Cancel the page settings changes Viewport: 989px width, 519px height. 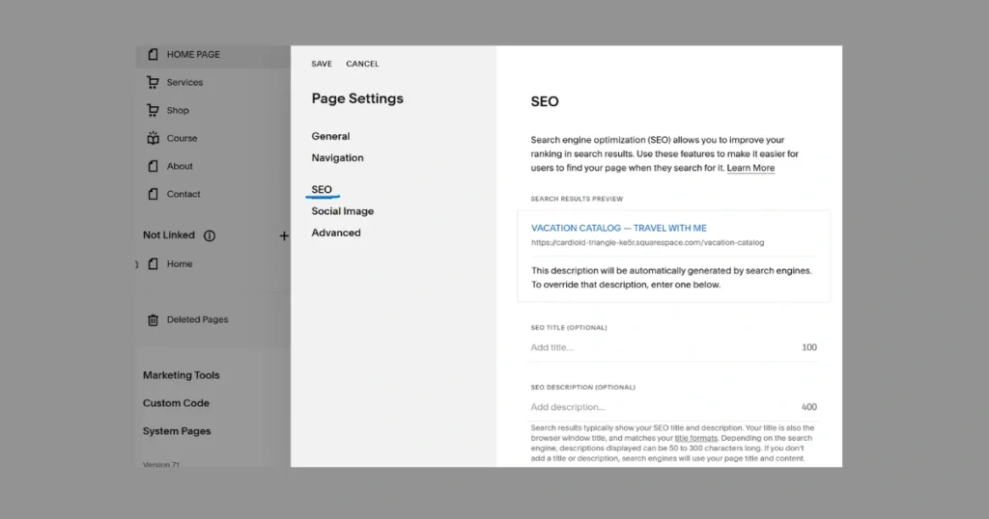coord(362,64)
